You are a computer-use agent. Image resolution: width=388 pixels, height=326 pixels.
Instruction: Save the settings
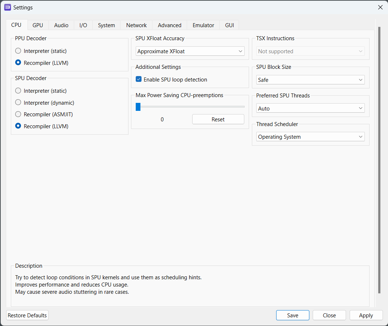point(293,315)
